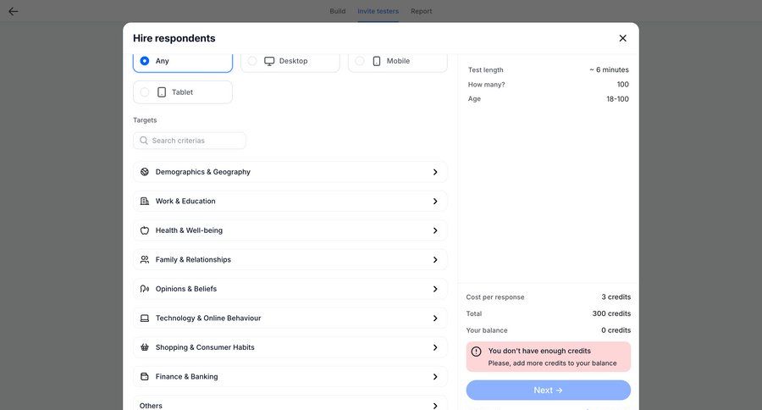Click the apple icon for Health & Well-being

point(145,230)
